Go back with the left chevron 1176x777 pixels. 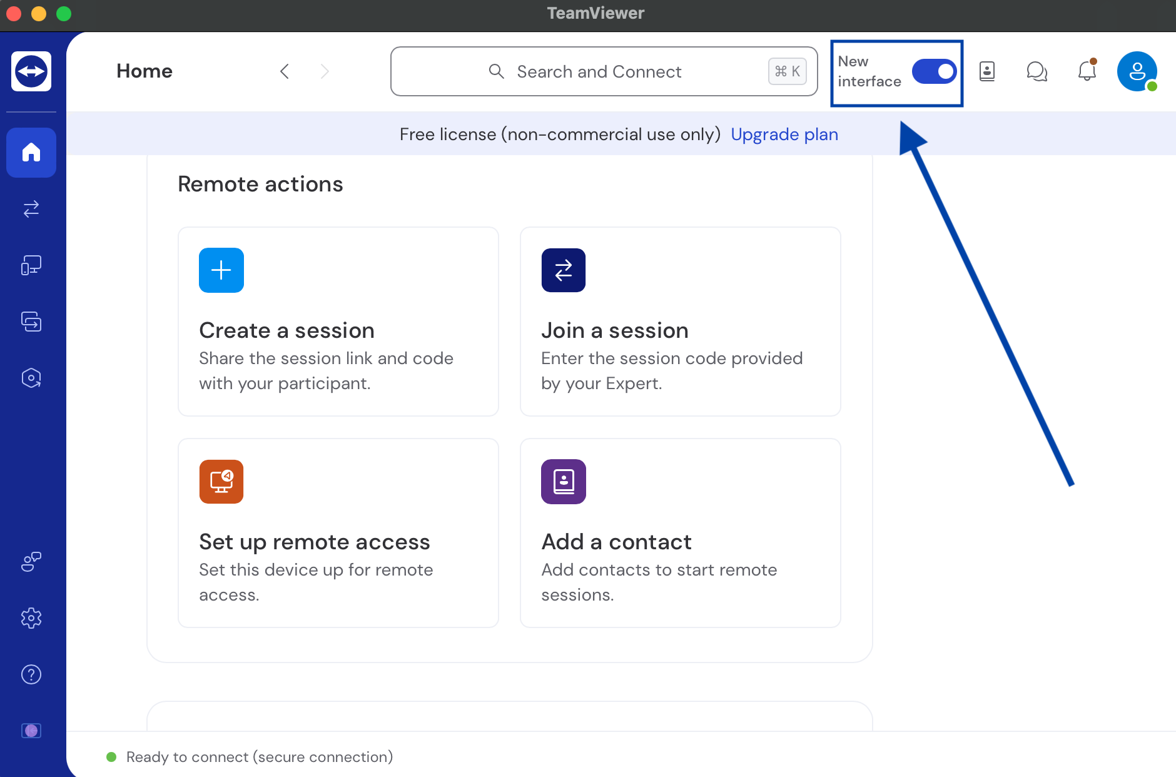pos(285,71)
